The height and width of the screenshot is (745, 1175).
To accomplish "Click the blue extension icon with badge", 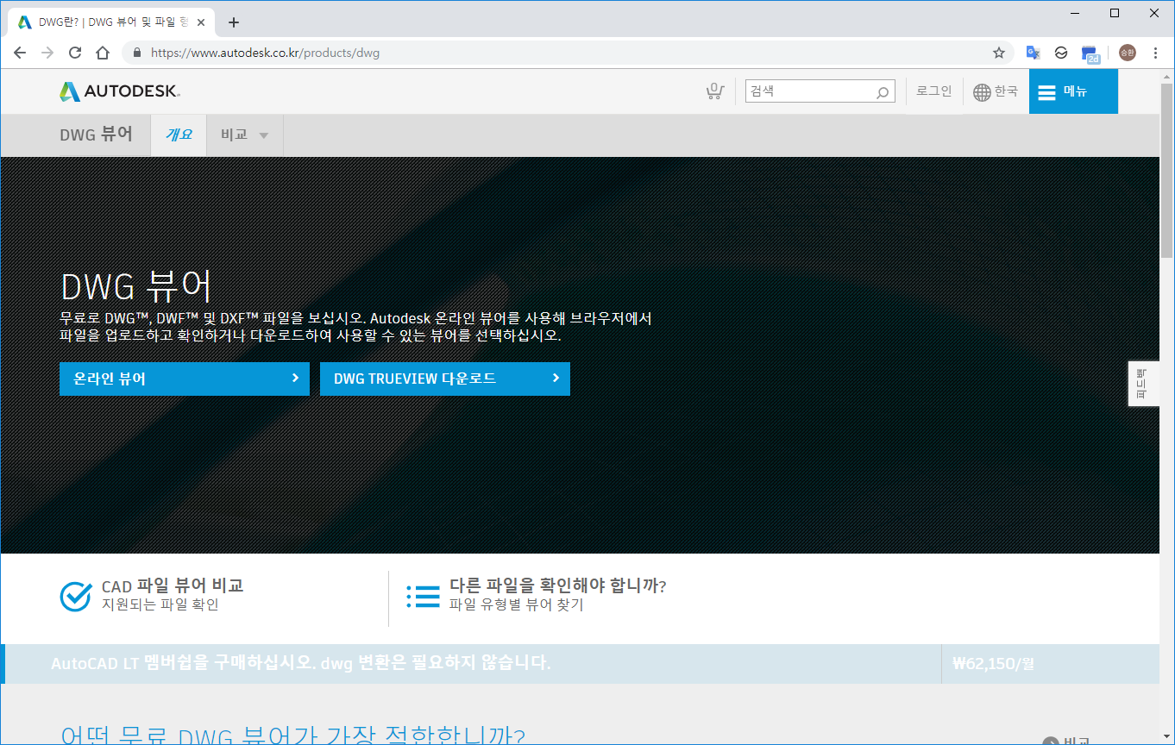I will click(x=1090, y=53).
